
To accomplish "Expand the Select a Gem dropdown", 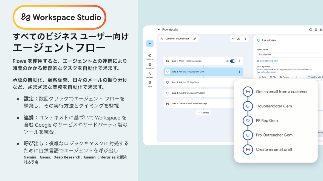I will [289, 55].
